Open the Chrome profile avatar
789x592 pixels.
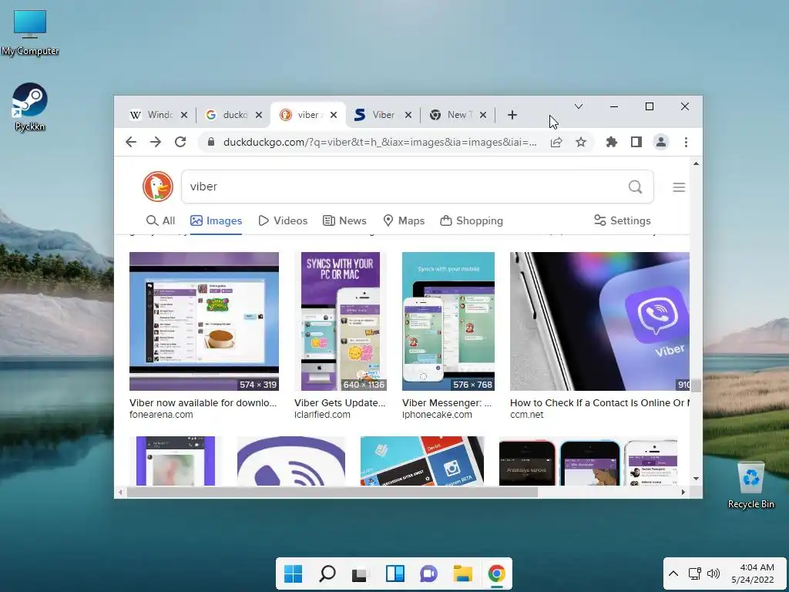point(660,142)
